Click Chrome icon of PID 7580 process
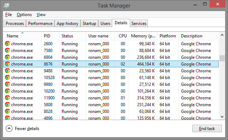The image size is (228, 140). coord(7,51)
